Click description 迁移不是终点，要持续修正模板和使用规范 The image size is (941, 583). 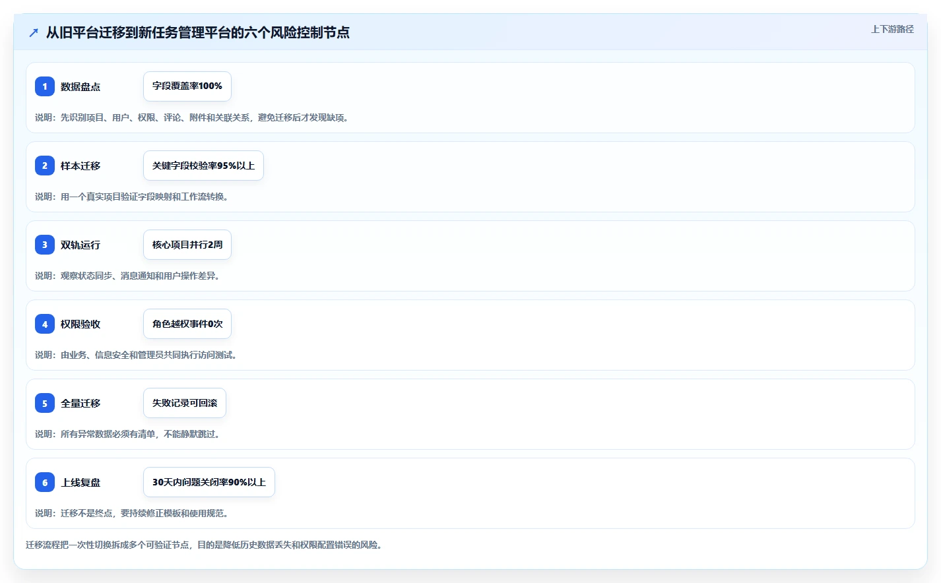(x=132, y=513)
